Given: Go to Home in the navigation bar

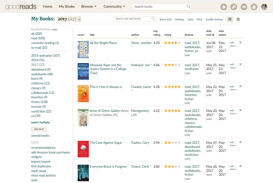Looking at the screenshot, I should click(x=48, y=6).
